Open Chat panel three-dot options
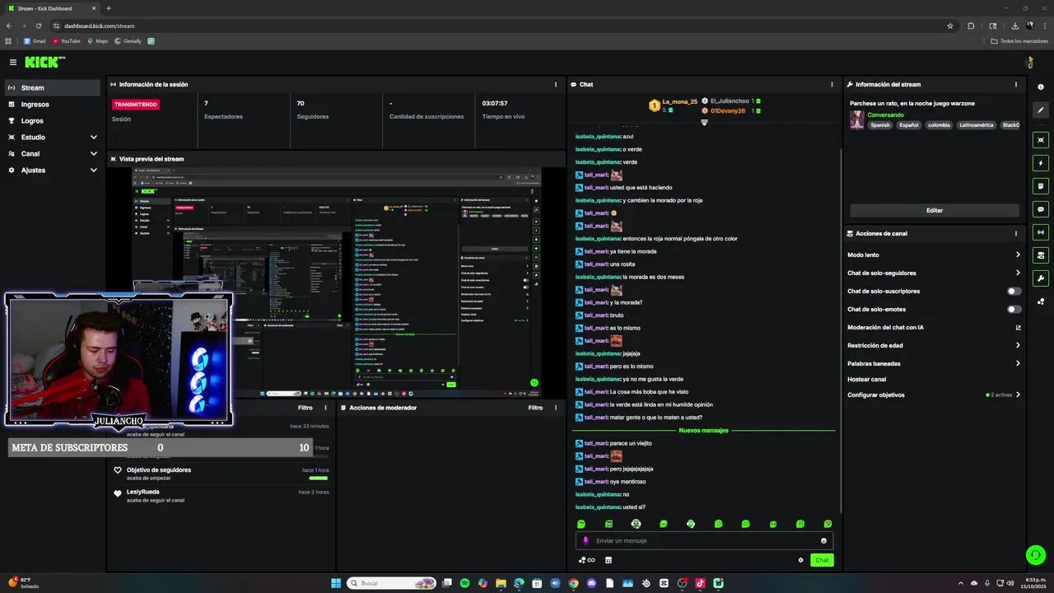1054x593 pixels. pos(832,84)
